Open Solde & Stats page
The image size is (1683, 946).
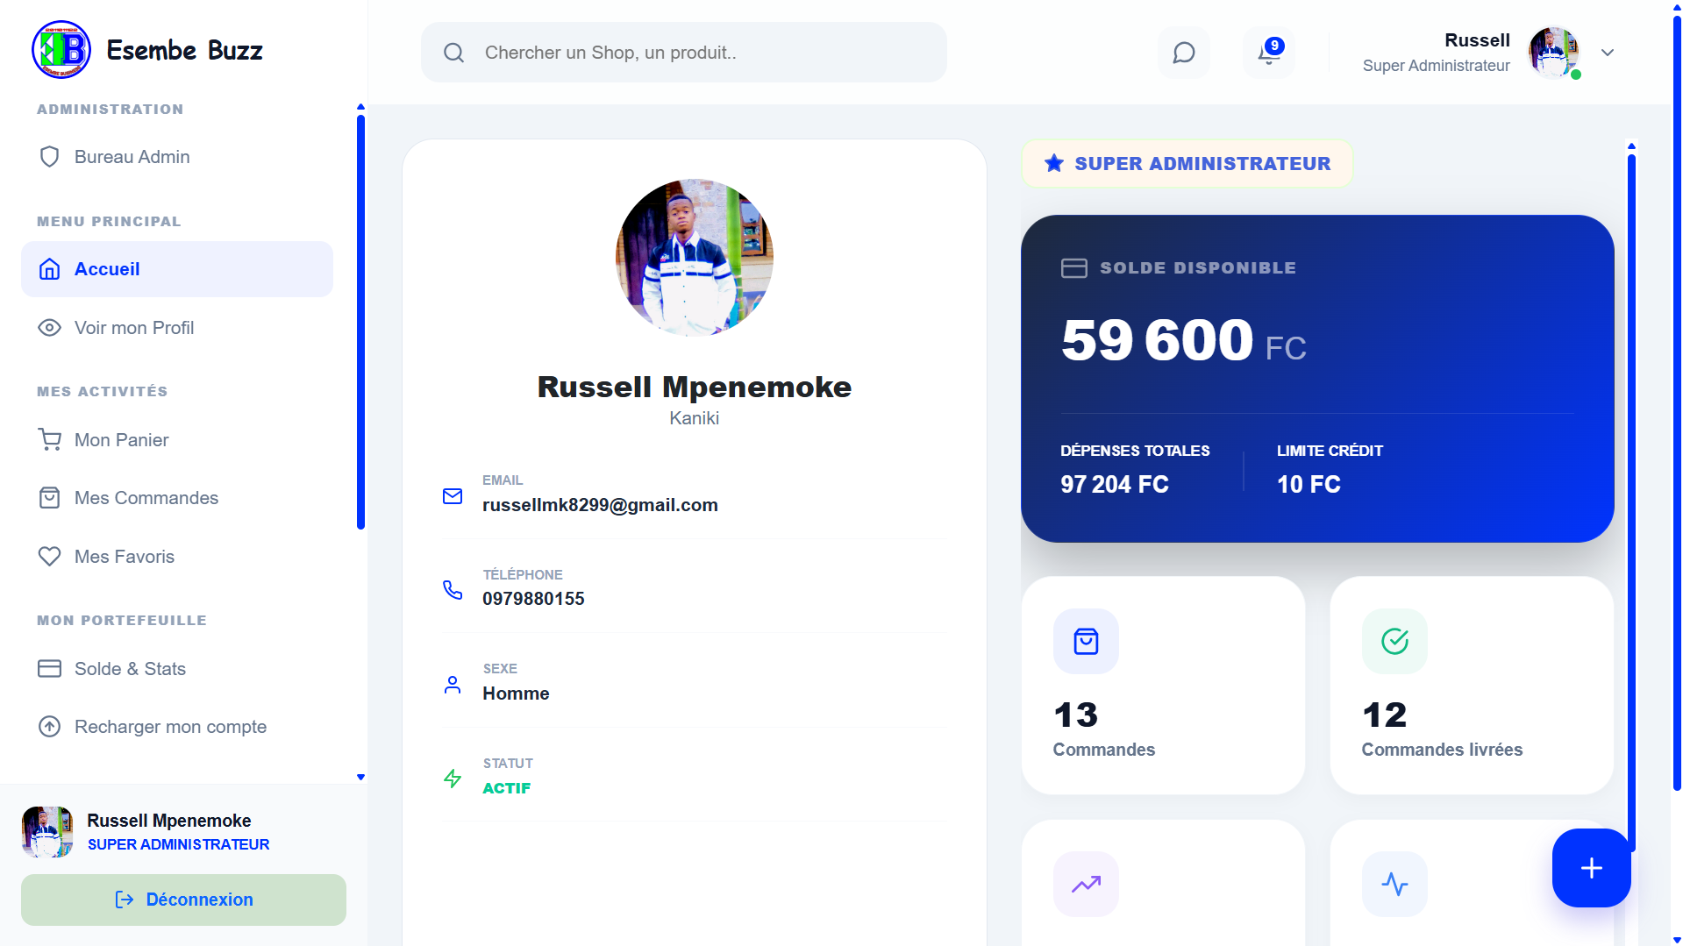(x=177, y=669)
